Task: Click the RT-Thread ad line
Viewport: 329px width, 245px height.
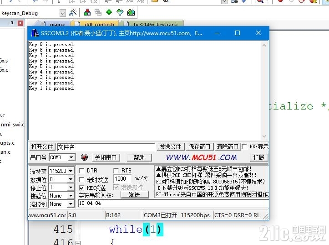Action: [212, 194]
